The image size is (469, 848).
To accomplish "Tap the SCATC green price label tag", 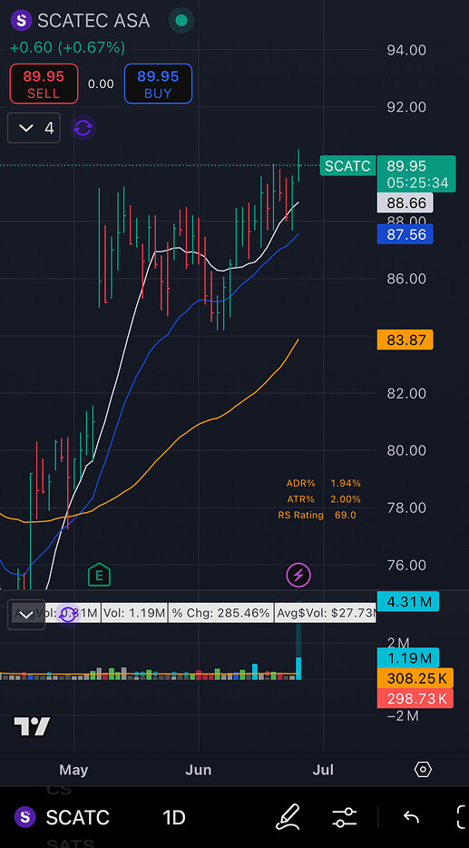I will coord(347,165).
